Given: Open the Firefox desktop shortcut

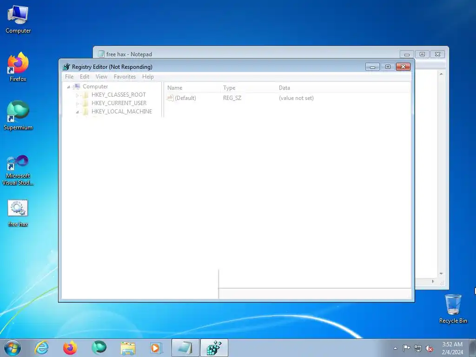Looking at the screenshot, I should click(x=18, y=67).
